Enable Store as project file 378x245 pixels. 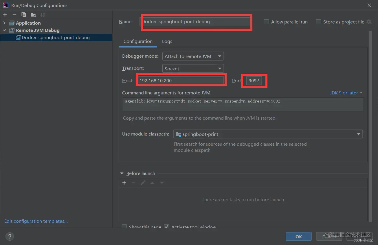point(318,22)
